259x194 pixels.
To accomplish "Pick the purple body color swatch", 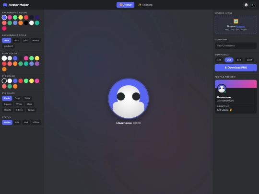I will click(x=37, y=64).
